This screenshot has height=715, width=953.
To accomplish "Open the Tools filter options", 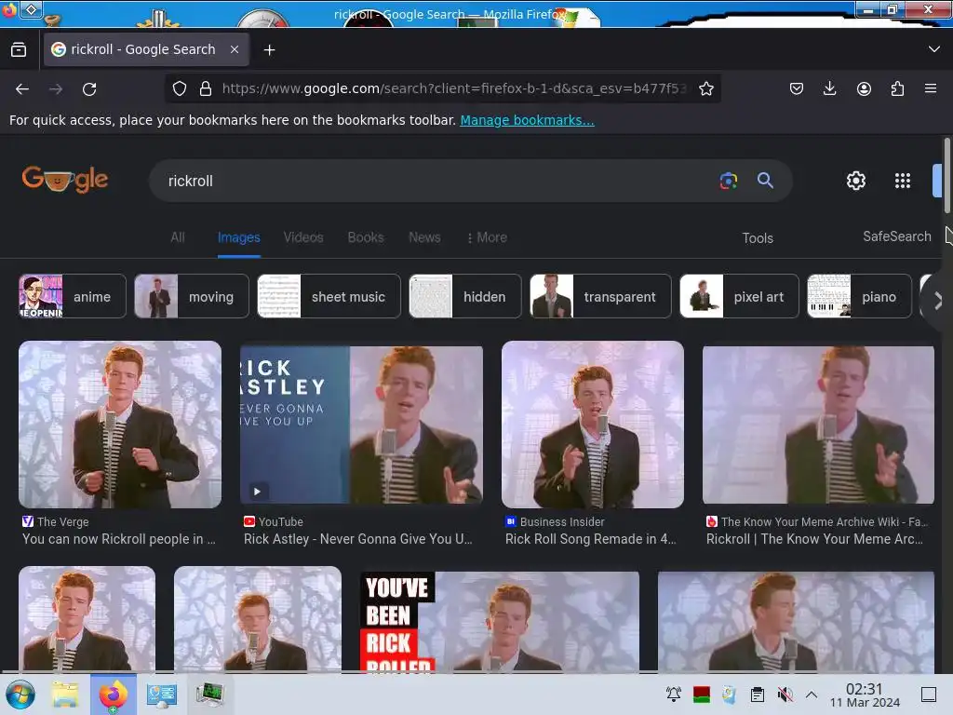I will point(758,238).
